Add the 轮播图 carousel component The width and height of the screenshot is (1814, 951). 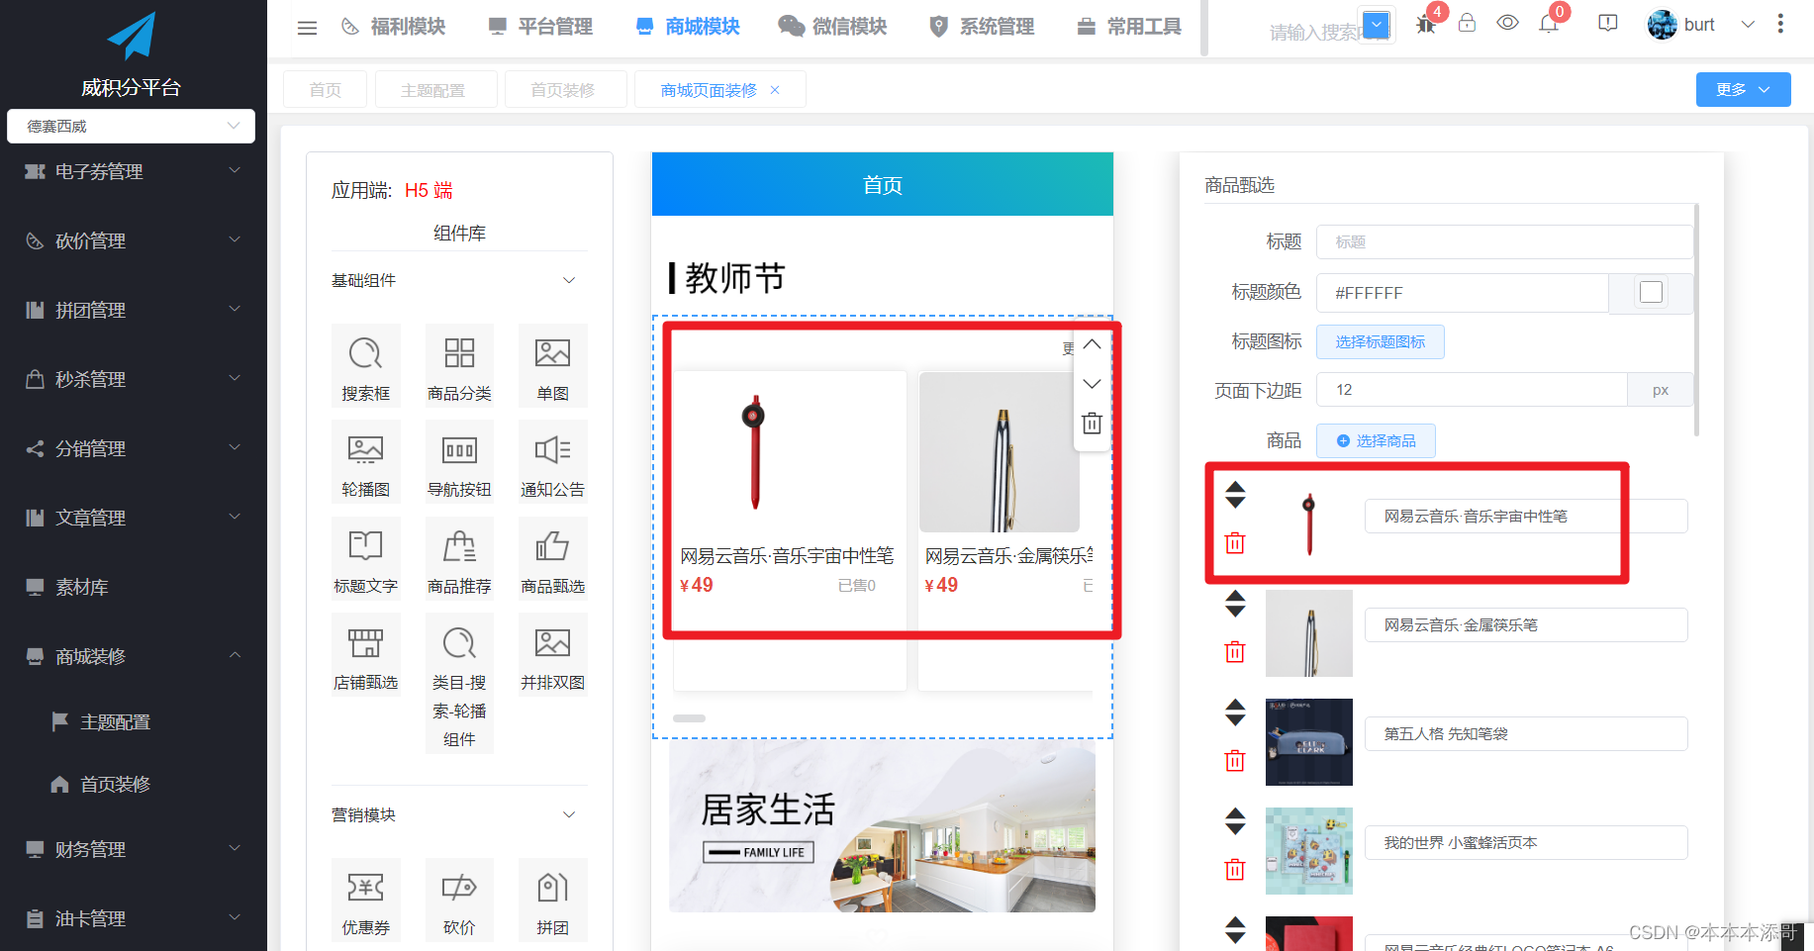point(365,461)
